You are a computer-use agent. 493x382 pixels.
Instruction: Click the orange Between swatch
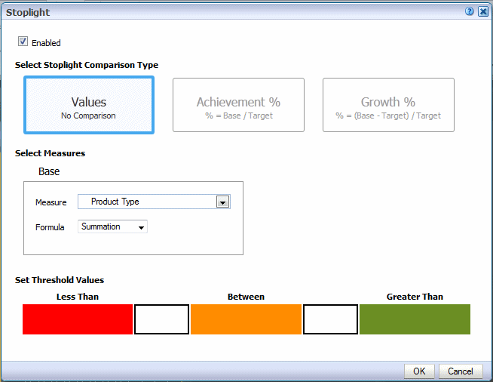coord(246,319)
